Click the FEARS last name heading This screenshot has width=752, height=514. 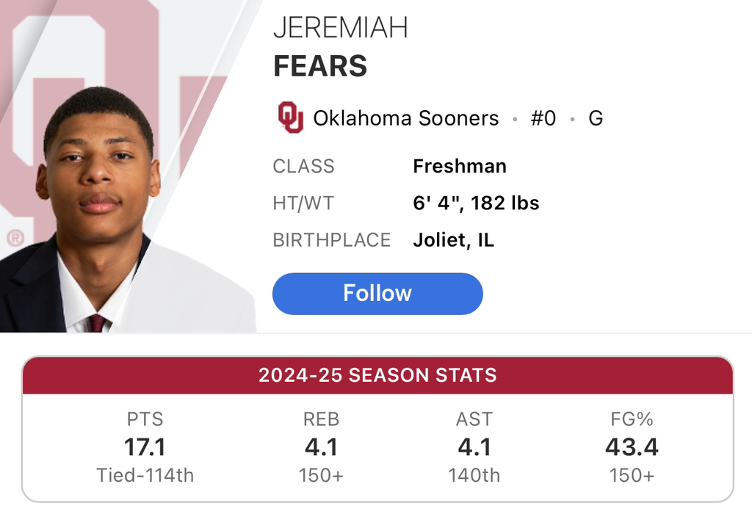(320, 66)
